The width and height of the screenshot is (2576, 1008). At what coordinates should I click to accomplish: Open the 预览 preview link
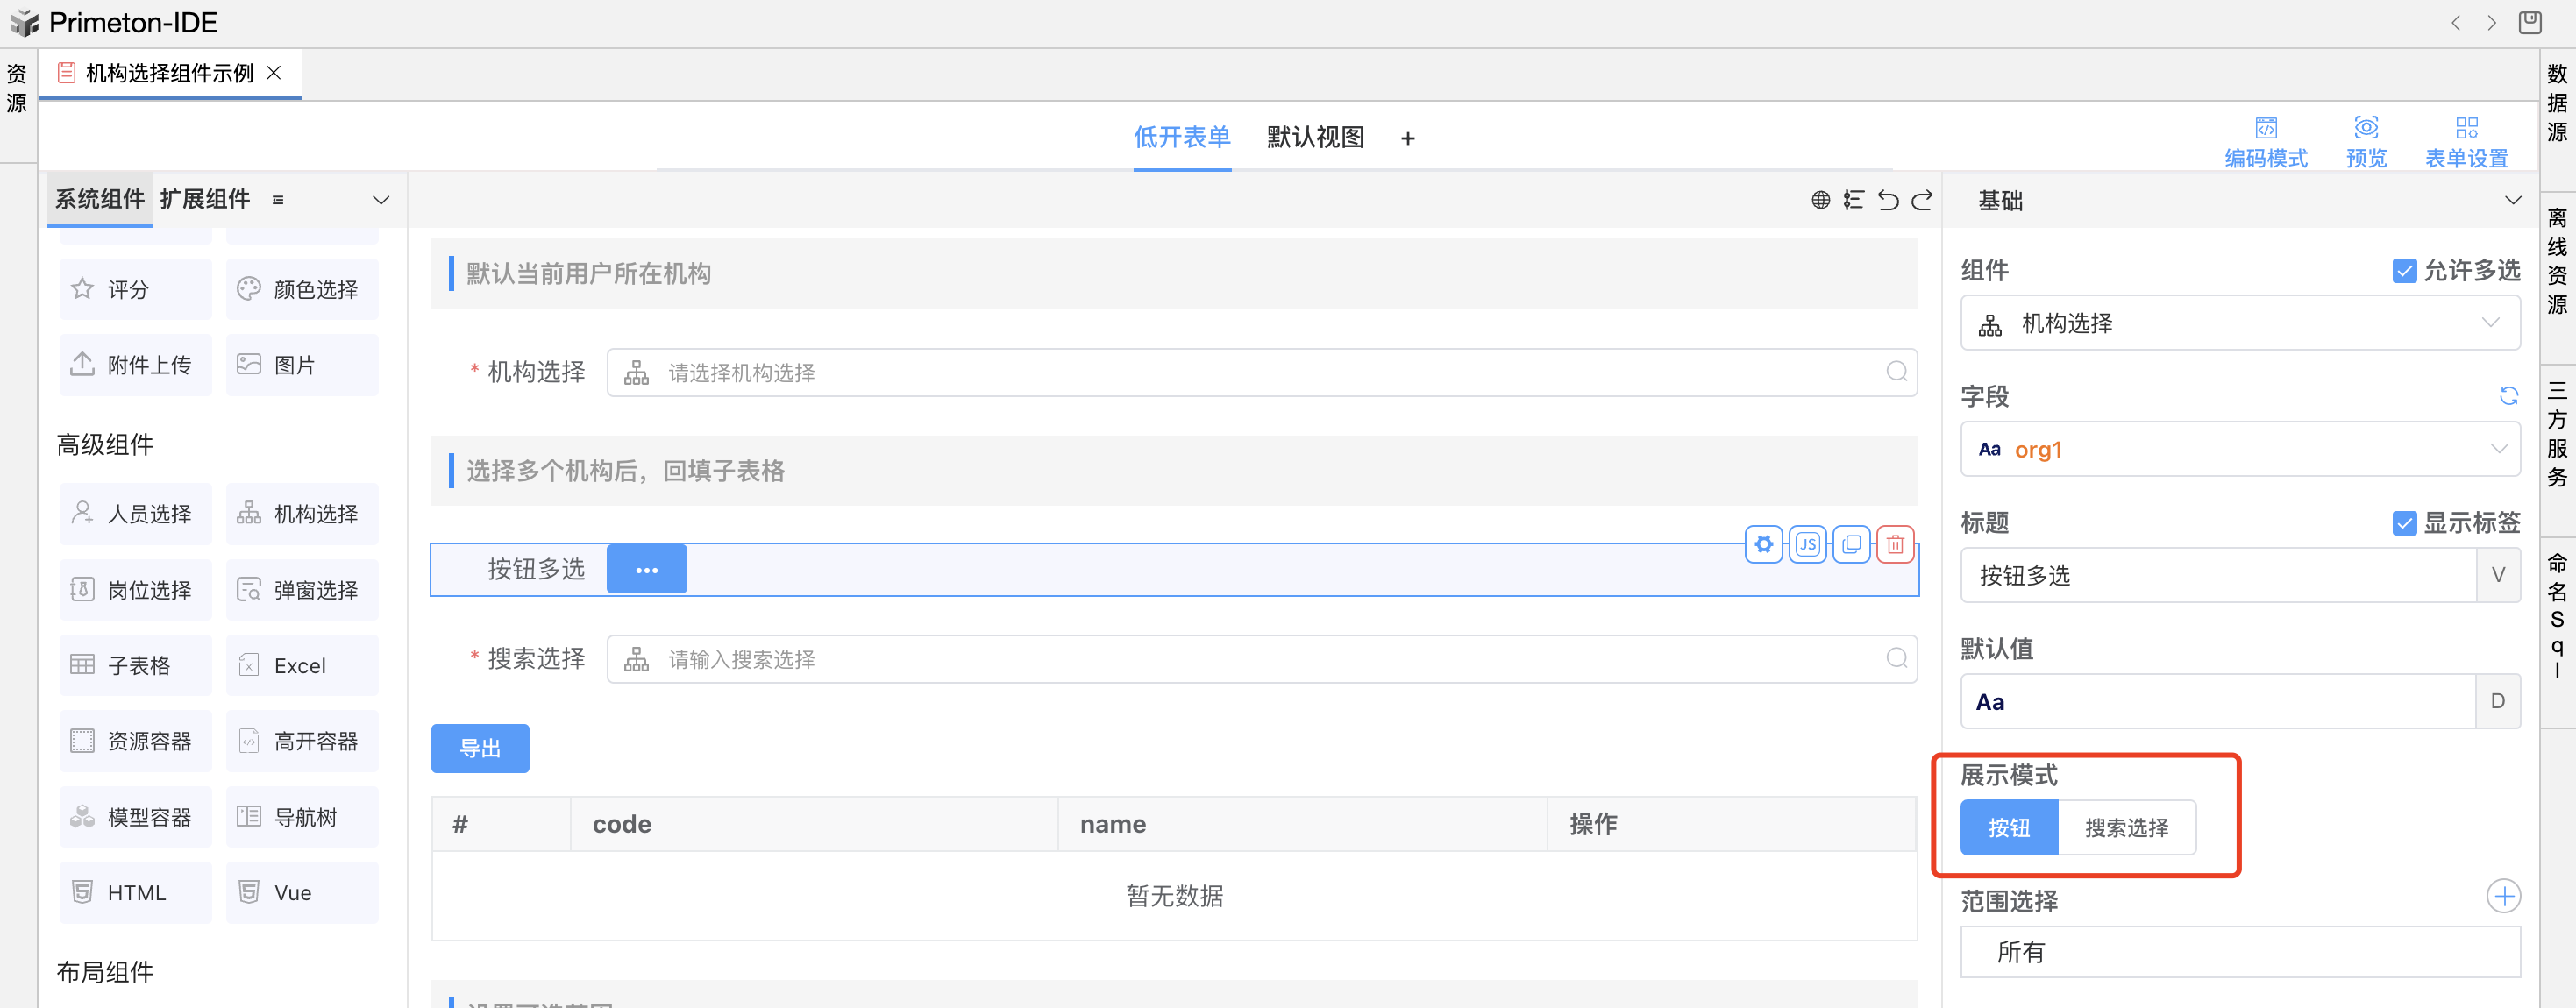tap(2366, 141)
